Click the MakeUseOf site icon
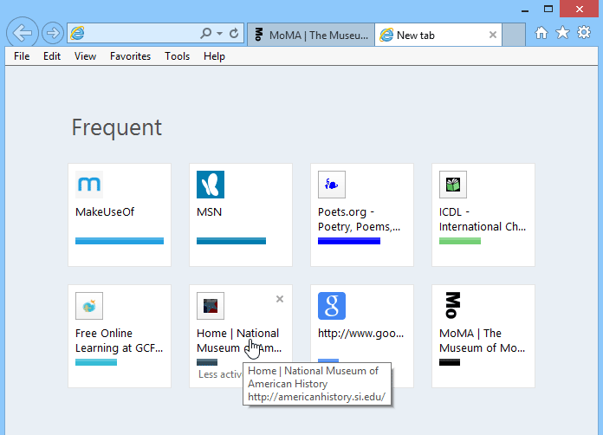The width and height of the screenshot is (603, 435). click(89, 185)
